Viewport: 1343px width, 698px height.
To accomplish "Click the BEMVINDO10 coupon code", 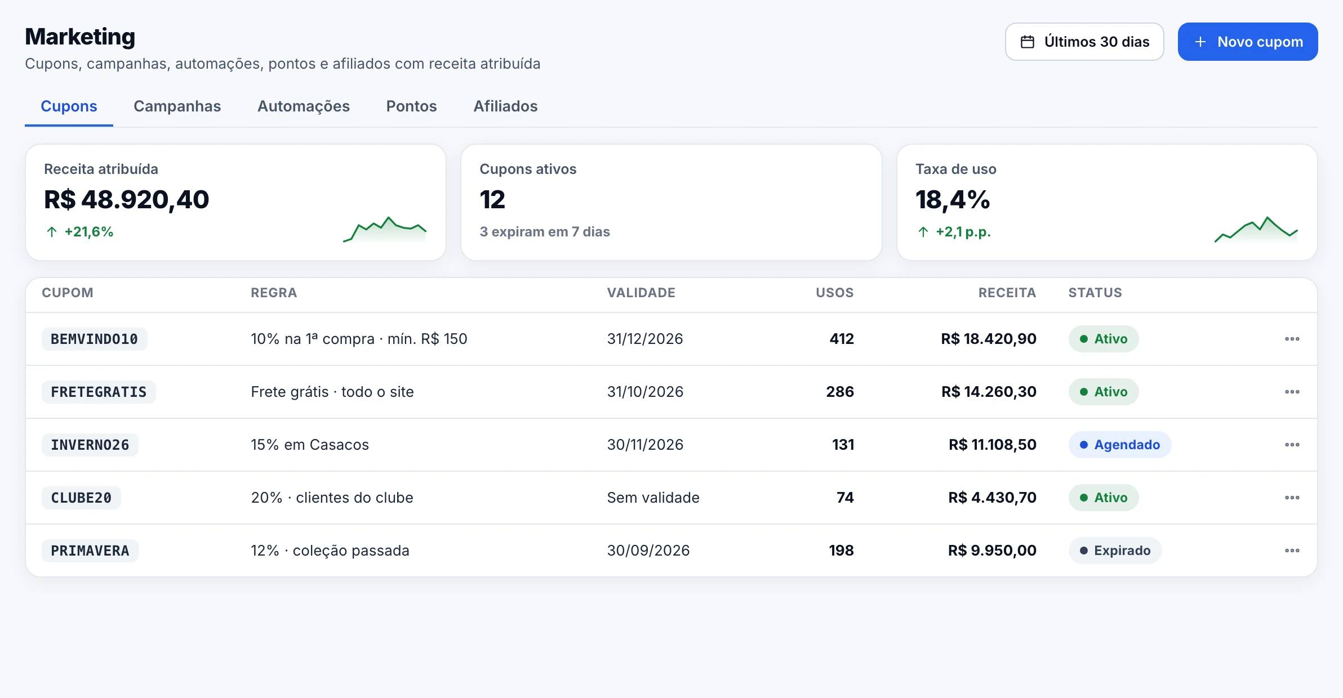I will [94, 339].
